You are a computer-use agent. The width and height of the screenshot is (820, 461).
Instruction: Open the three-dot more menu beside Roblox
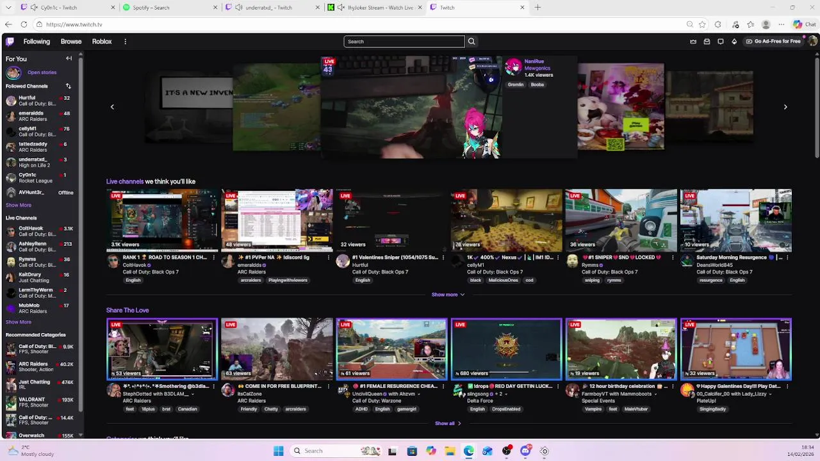click(x=125, y=42)
